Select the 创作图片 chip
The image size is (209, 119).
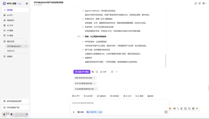[115, 96]
